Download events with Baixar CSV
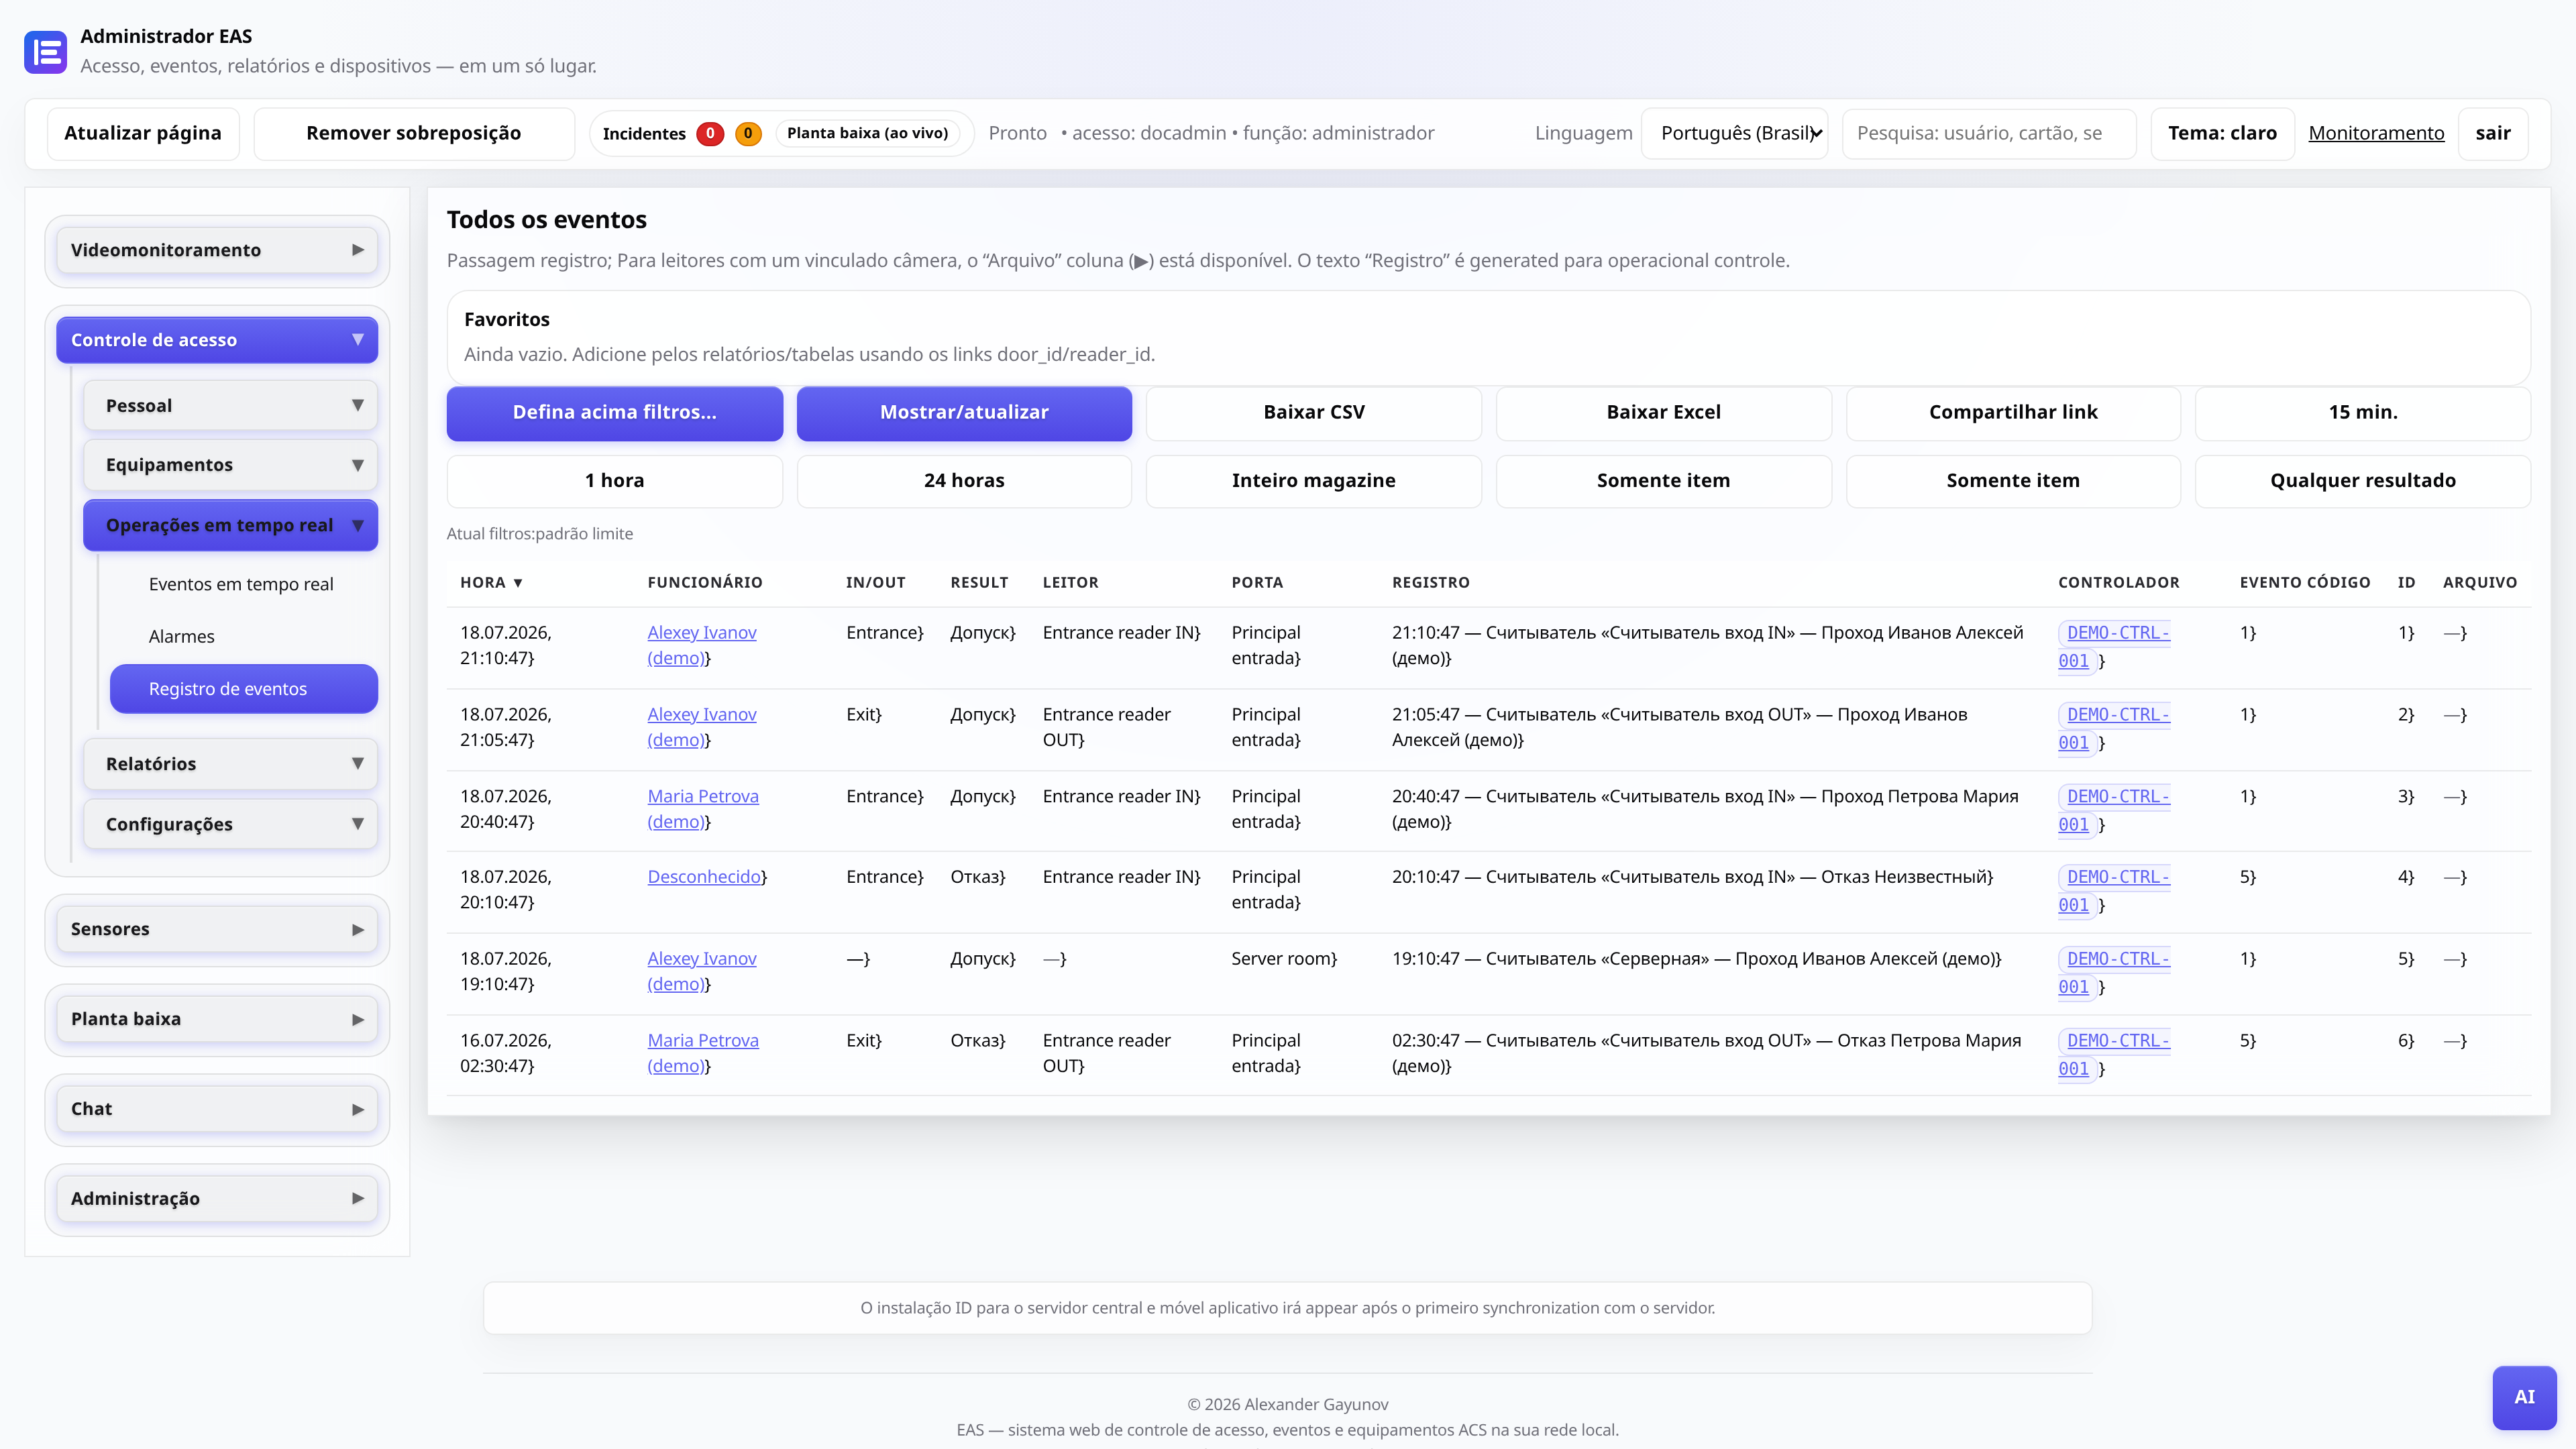The image size is (2576, 1449). pos(1314,413)
